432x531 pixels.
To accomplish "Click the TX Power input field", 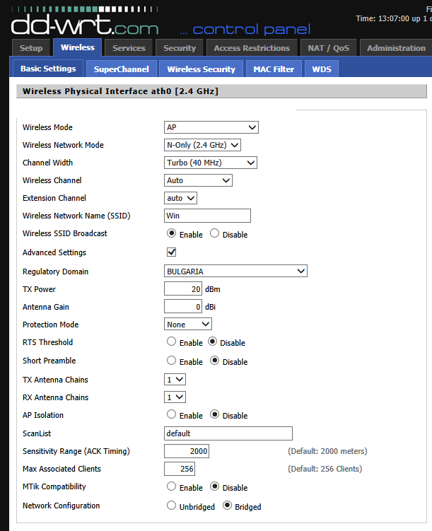I will 183,289.
